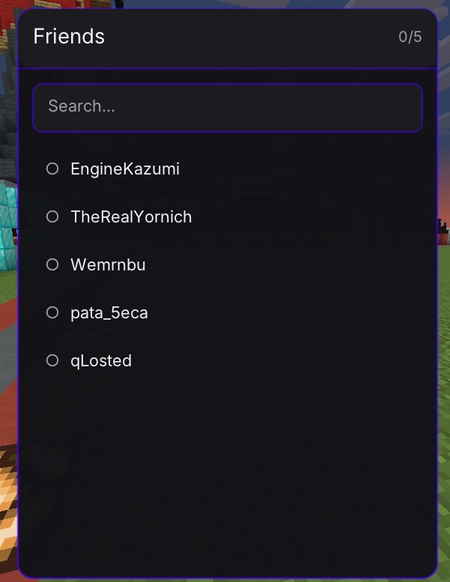
Task: Click the status circle beside EngineKazumi
Action: (x=52, y=169)
